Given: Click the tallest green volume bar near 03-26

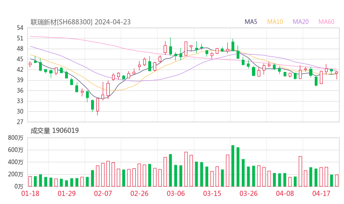Looking at the screenshot, I should coord(233,166).
